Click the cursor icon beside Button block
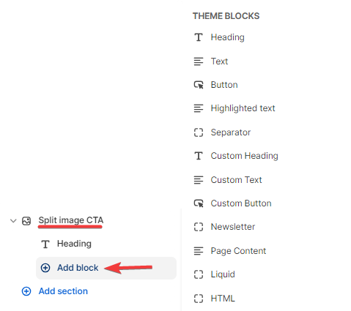The height and width of the screenshot is (311, 351). [x=199, y=85]
